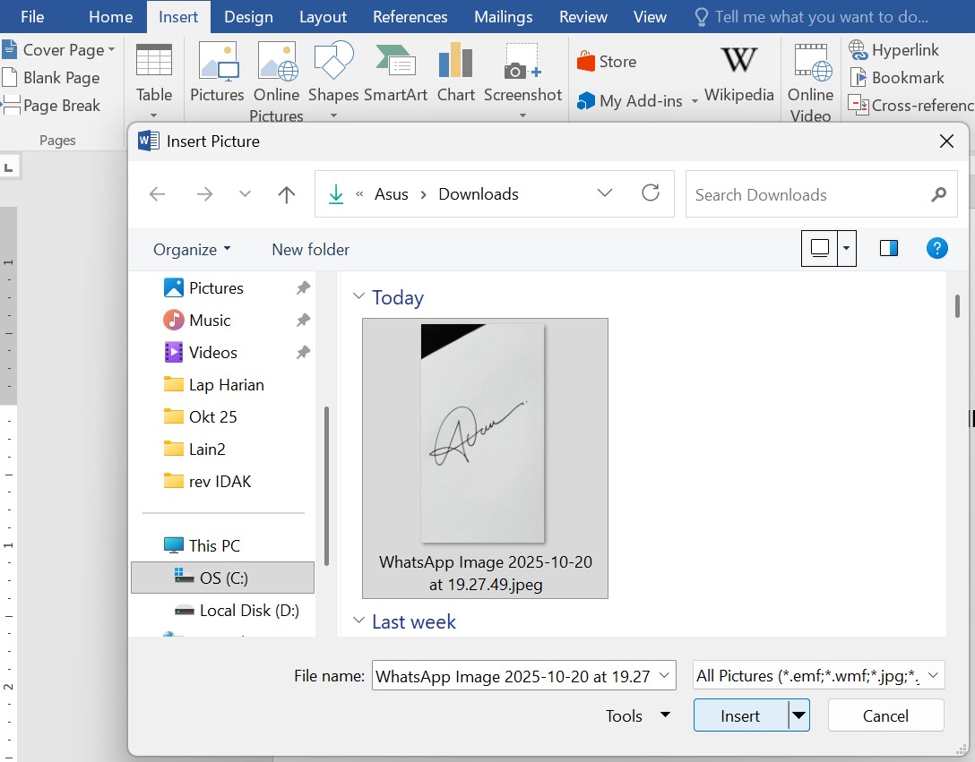Open the file type filter dropdown
Screen dimensions: 975x762
click(x=818, y=676)
